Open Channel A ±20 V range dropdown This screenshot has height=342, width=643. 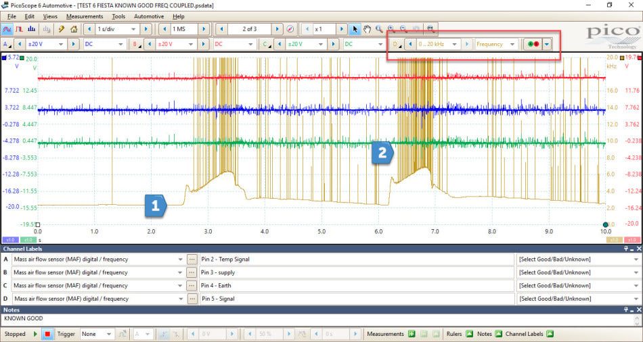pos(45,44)
